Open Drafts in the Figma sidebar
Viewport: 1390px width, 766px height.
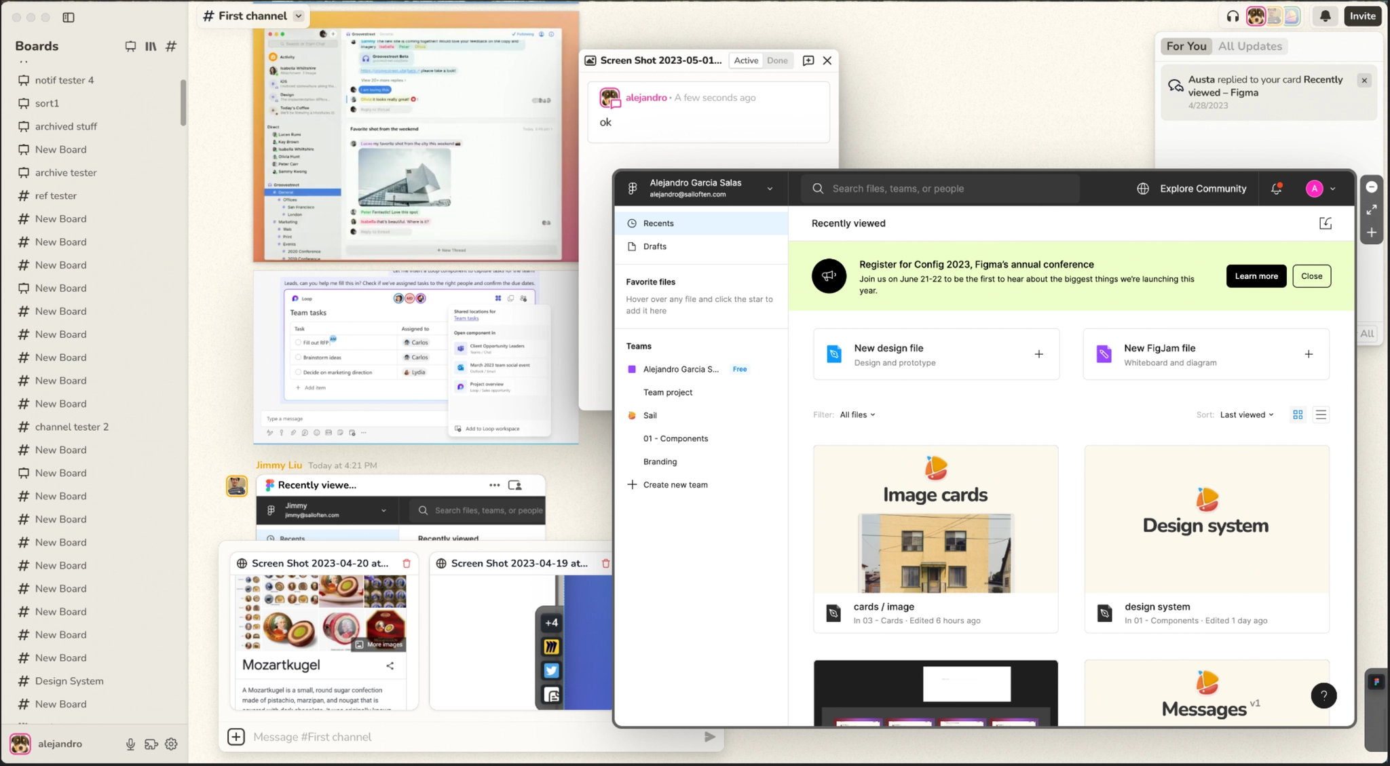pyautogui.click(x=654, y=246)
